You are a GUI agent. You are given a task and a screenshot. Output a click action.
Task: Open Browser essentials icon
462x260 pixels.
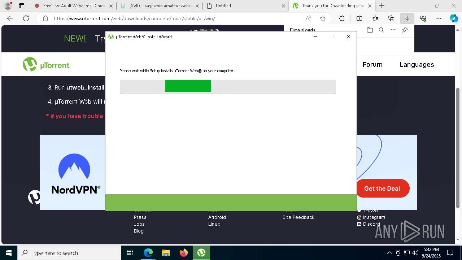[x=423, y=18]
